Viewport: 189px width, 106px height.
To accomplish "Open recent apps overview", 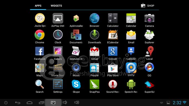I will (x=41, y=102).
